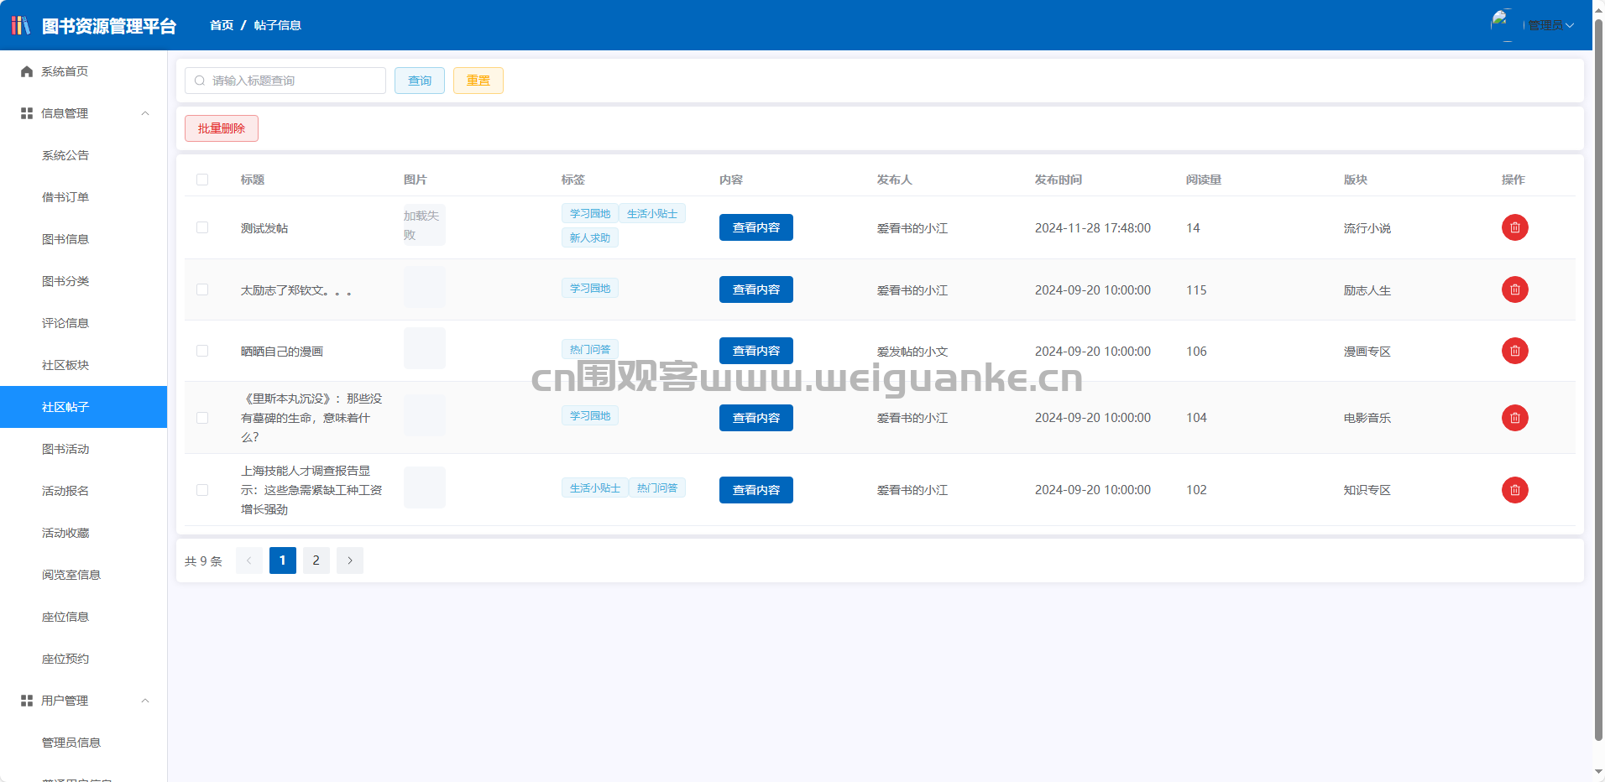Go to next page arrow

(350, 560)
